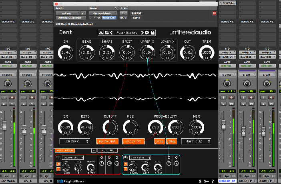This screenshot has width=281, height=184.
Task: Click the padlock lock icon
Action: pos(153,32)
